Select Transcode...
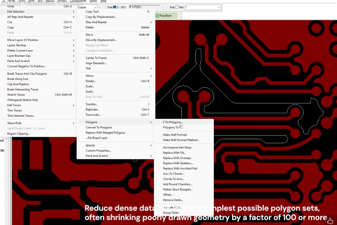The height and width of the screenshot is (225, 337). click(116, 115)
